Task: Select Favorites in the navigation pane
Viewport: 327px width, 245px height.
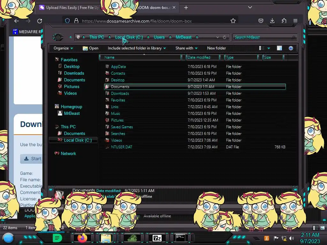Action: (x=69, y=60)
